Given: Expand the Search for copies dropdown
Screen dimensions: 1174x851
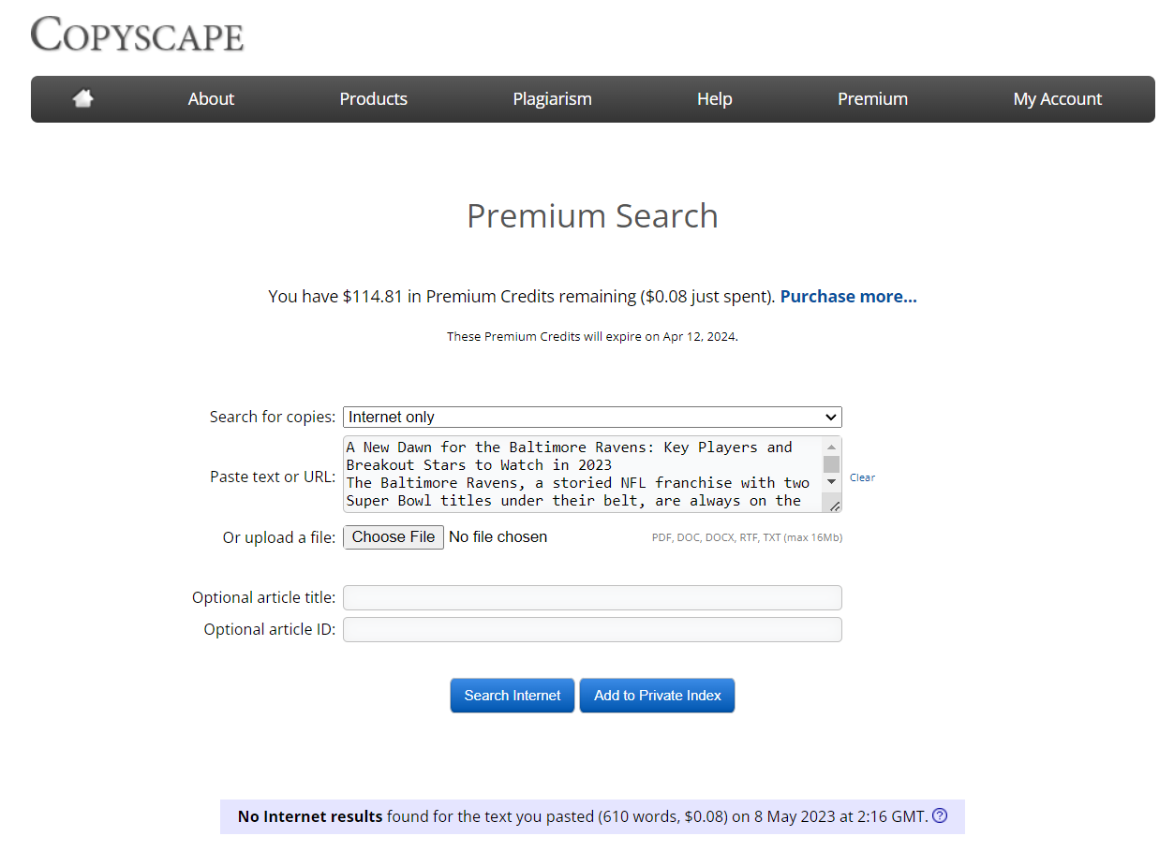Looking at the screenshot, I should pyautogui.click(x=592, y=417).
